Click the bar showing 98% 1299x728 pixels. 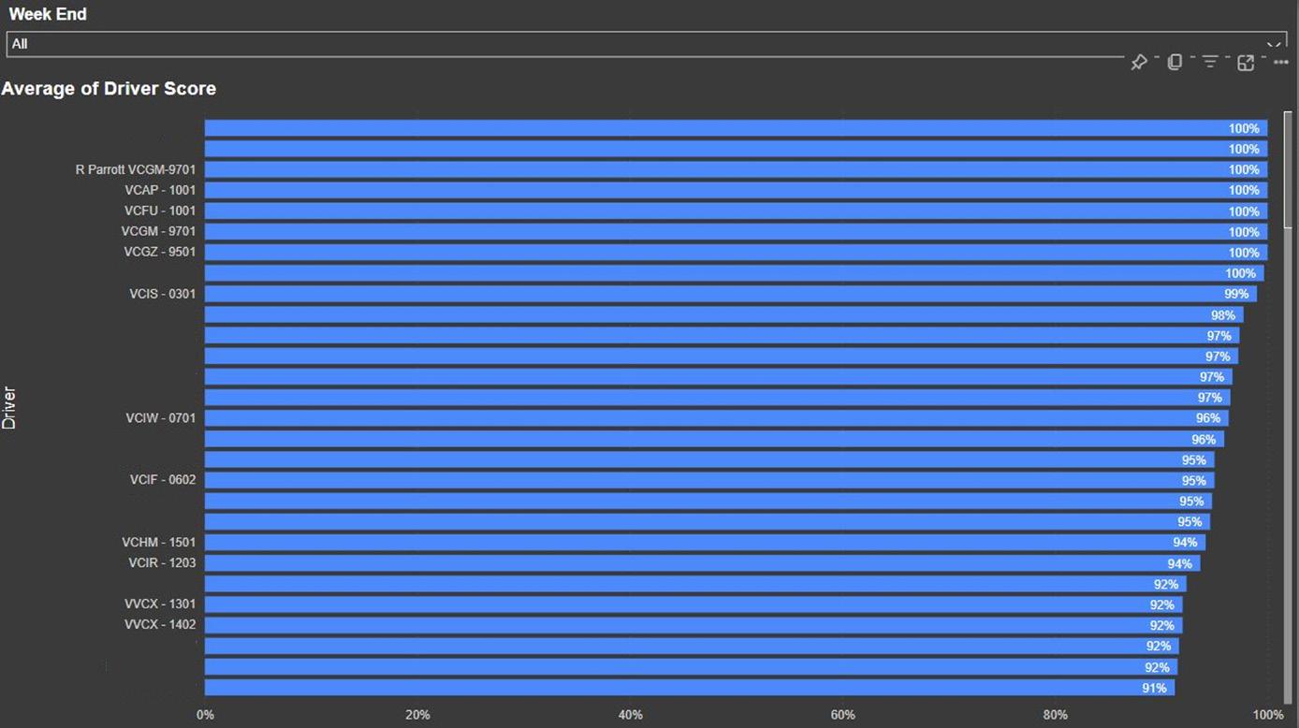click(x=724, y=314)
